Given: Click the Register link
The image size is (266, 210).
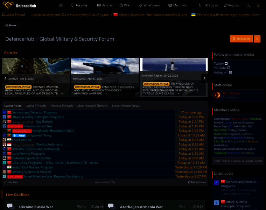Looking at the screenshot, I should pyautogui.click(x=232, y=5).
